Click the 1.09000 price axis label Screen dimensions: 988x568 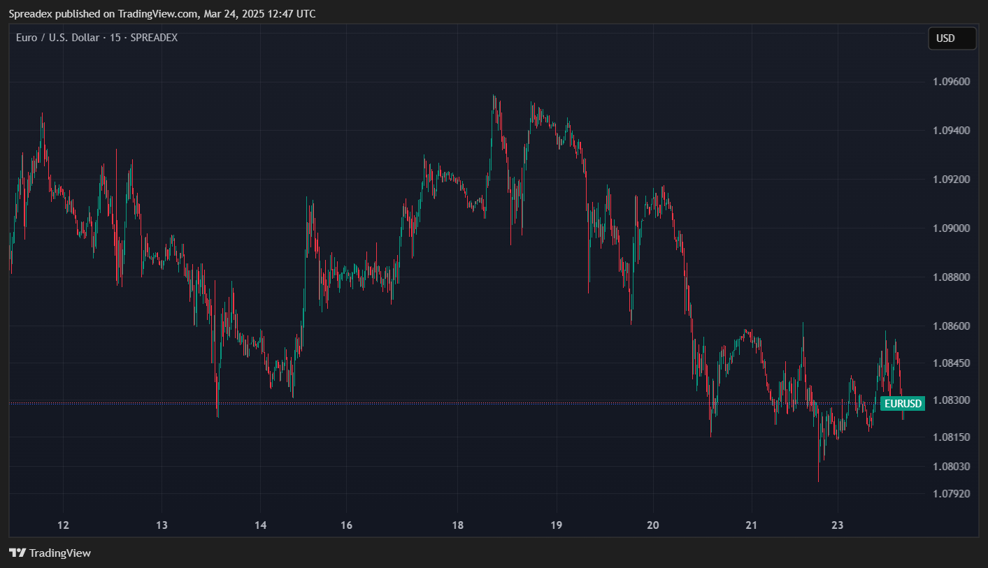(952, 228)
